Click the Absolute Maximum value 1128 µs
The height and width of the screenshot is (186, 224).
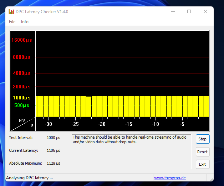click(x=54, y=163)
